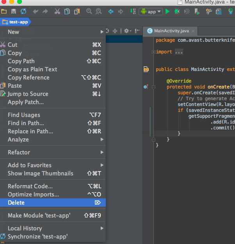The height and width of the screenshot is (244, 235).
Task: Choose Paste from the context menu
Action: click(53, 86)
